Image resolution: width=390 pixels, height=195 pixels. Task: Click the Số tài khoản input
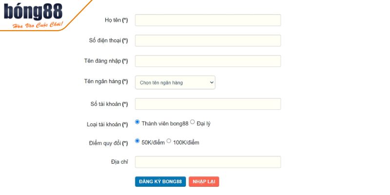(208, 104)
